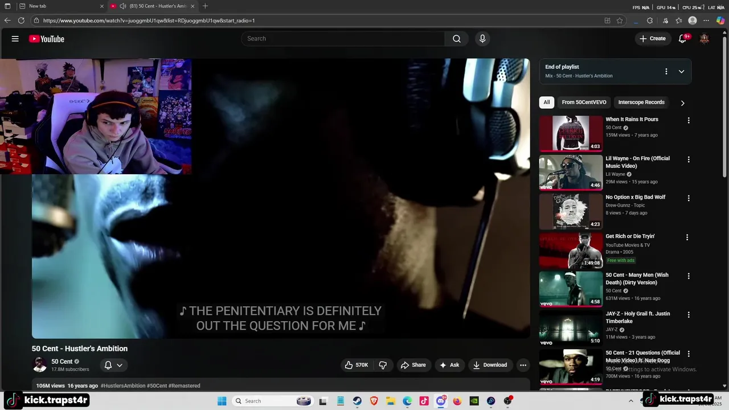Open a new browser tab with plus
Viewport: 729px width, 410px height.
(x=205, y=6)
